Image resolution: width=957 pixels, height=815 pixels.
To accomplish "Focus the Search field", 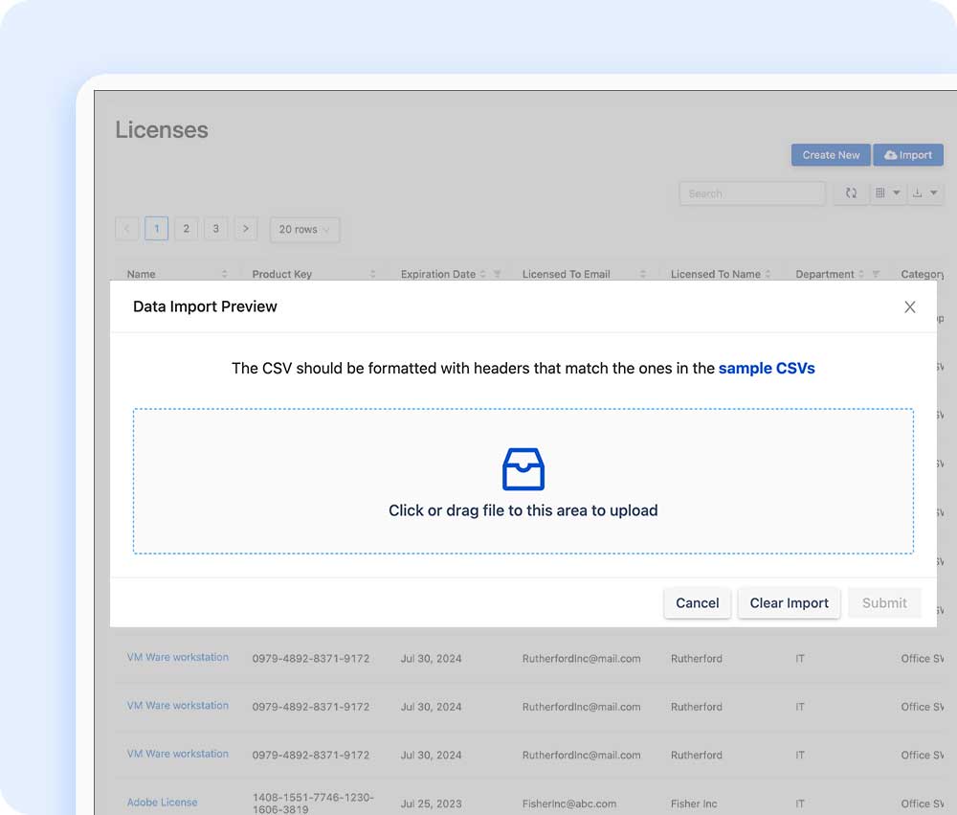I will pyautogui.click(x=752, y=193).
